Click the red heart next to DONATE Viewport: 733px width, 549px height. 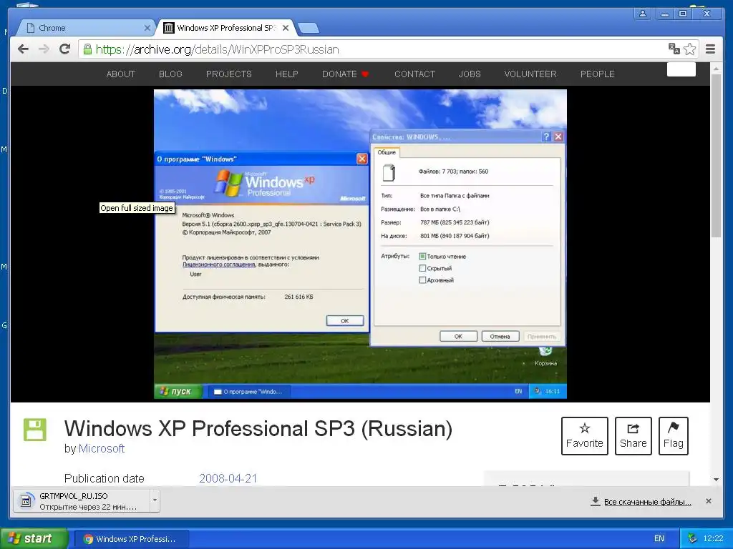pyautogui.click(x=365, y=74)
